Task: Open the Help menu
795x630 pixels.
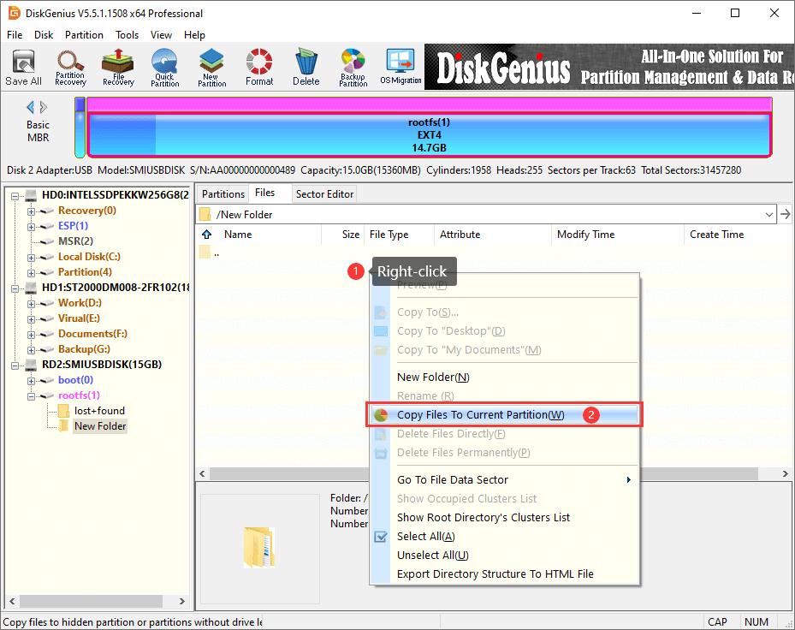Action: click(x=194, y=34)
